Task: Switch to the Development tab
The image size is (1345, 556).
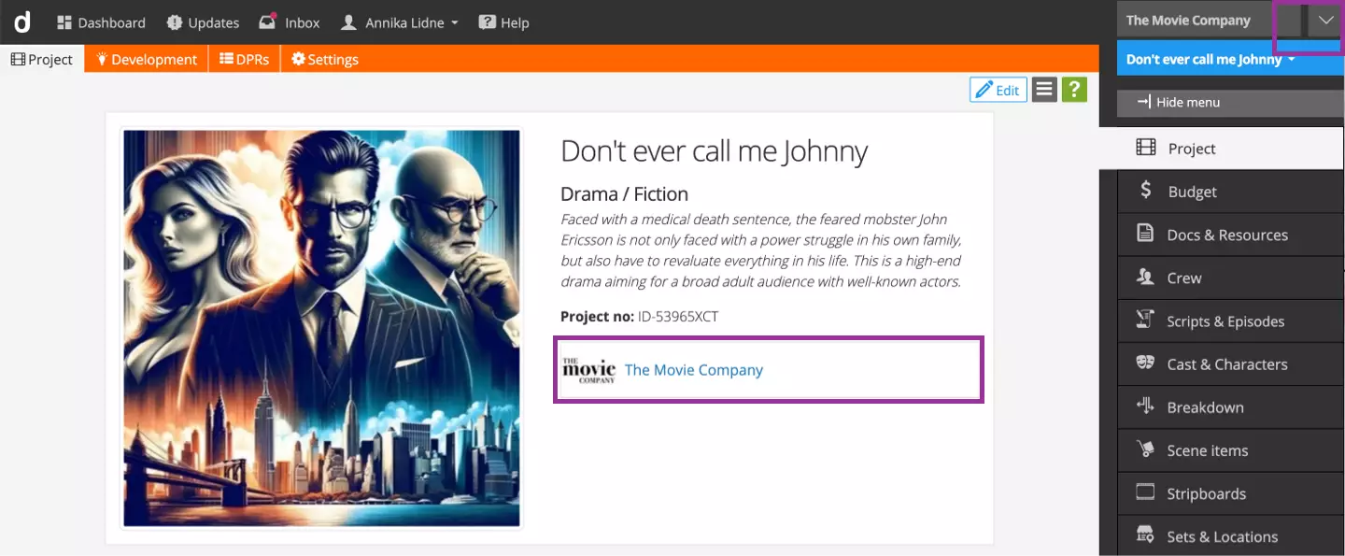Action: point(147,60)
